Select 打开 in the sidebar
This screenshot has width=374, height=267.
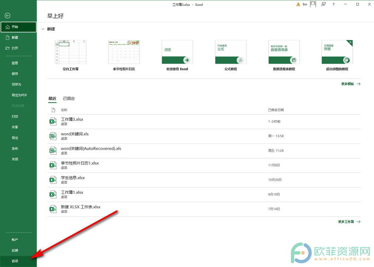[x=18, y=48]
